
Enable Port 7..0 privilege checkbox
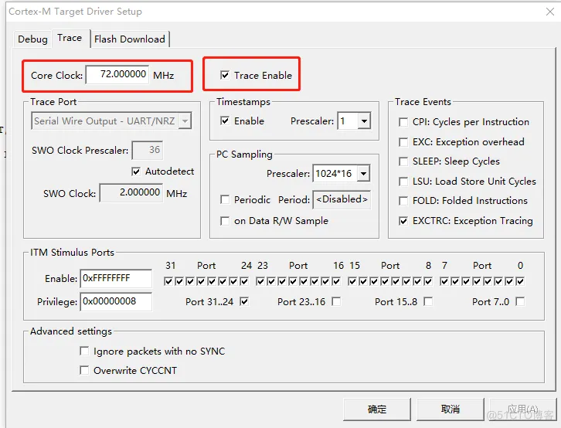click(x=520, y=302)
